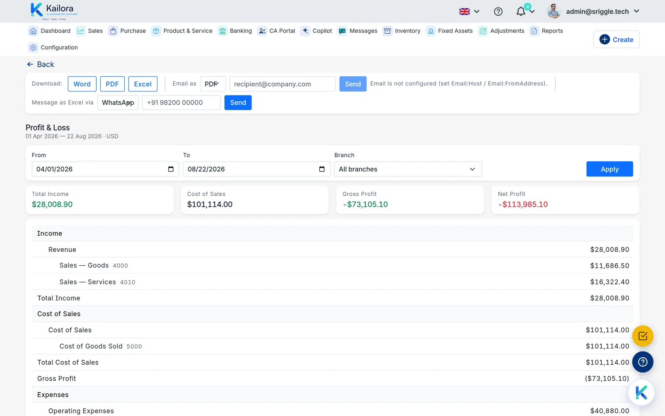Screen dimensions: 665x416
Task: Open the WhatsApp message channel dropdown
Action: pos(118,102)
